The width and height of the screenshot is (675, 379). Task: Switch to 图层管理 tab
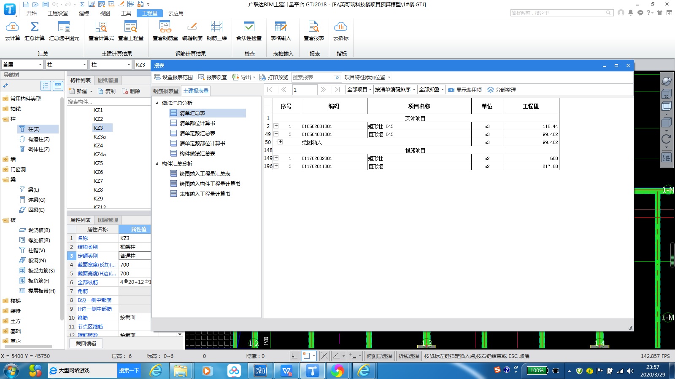108,220
